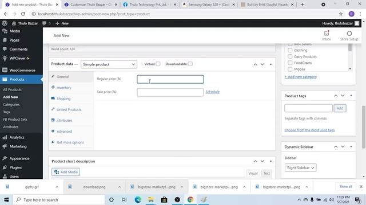
Task: Check the FoodGrains category
Action: [x=290, y=63]
